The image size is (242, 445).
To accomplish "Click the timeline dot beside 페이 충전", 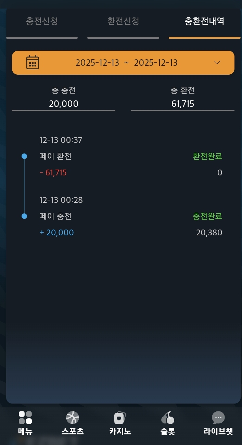I will [x=24, y=216].
